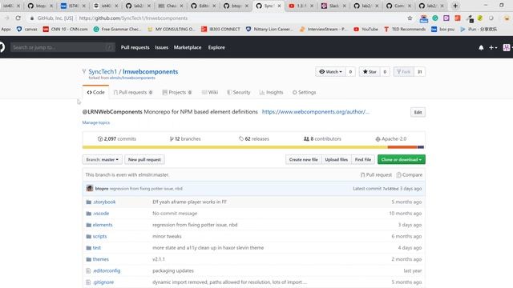Image resolution: width=513 pixels, height=288 pixels.
Task: Click the language breakdown color bar
Action: click(253, 147)
